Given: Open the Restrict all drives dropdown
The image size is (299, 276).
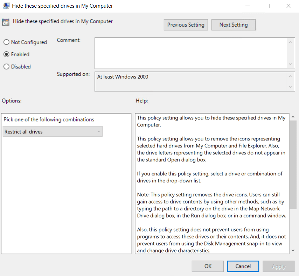Looking at the screenshot, I should point(53,132).
